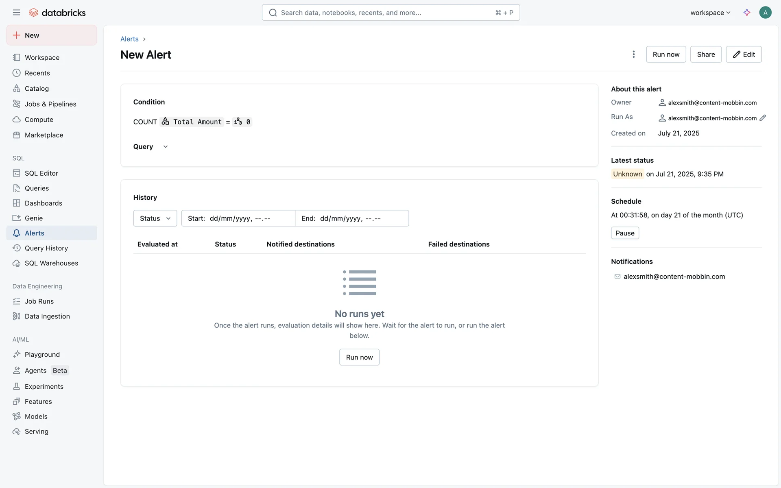
Task: Open the kebab menu next to Run now
Action: [x=633, y=54]
